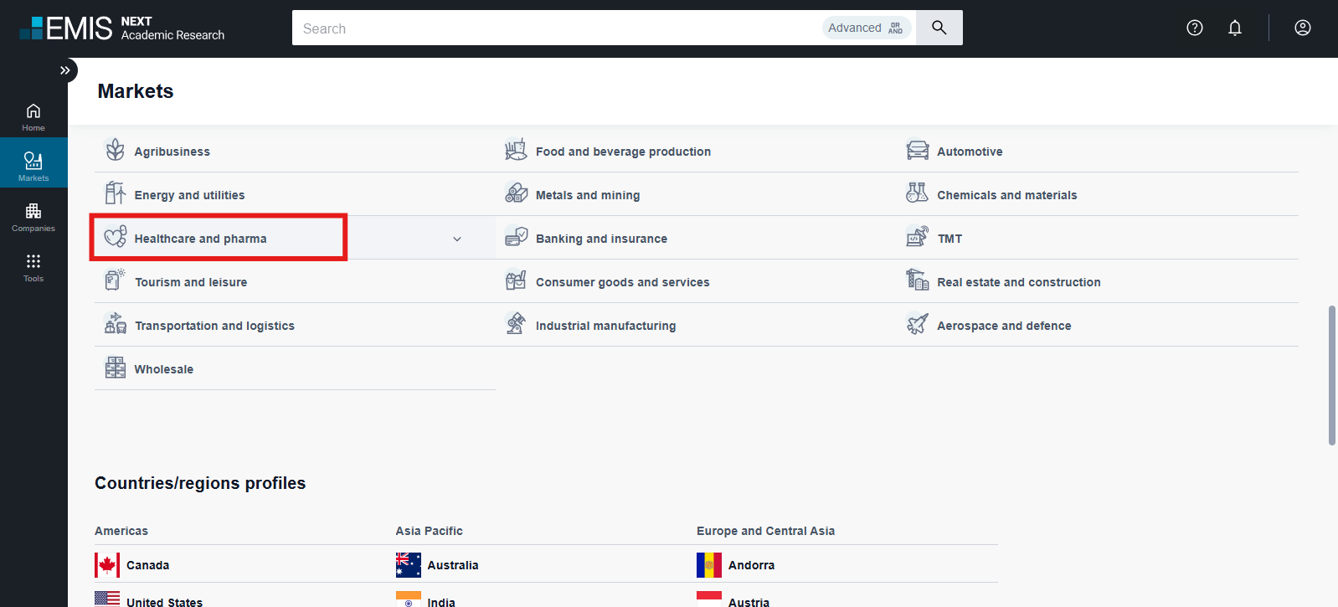Click the vertical page scrollbar

pos(1331,375)
